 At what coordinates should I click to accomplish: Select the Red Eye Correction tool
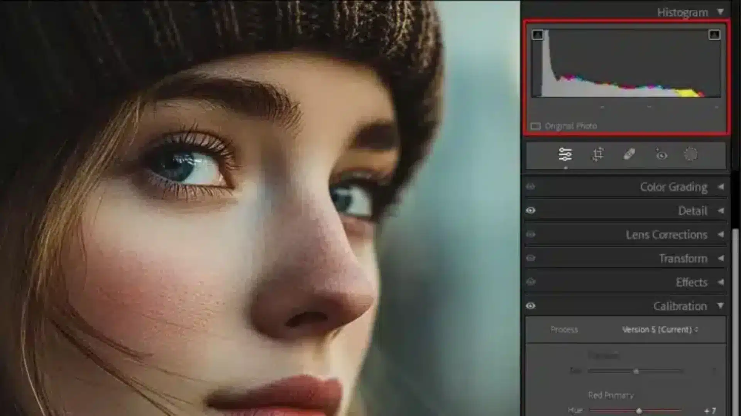661,154
